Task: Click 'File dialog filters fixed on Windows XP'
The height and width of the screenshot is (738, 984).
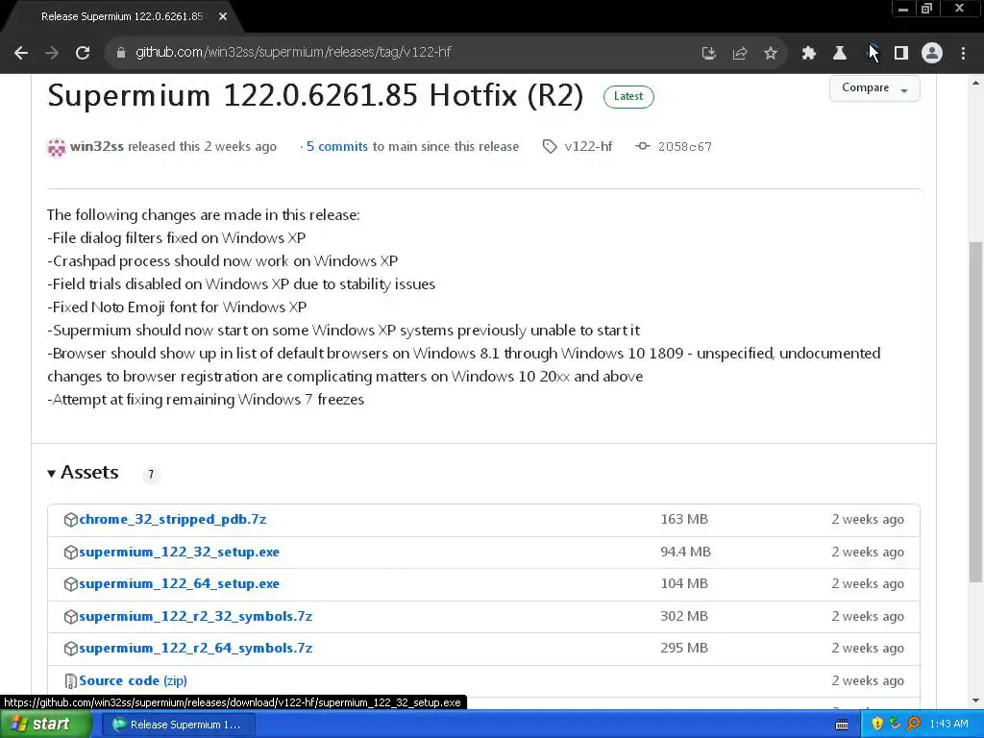Action: [x=177, y=238]
